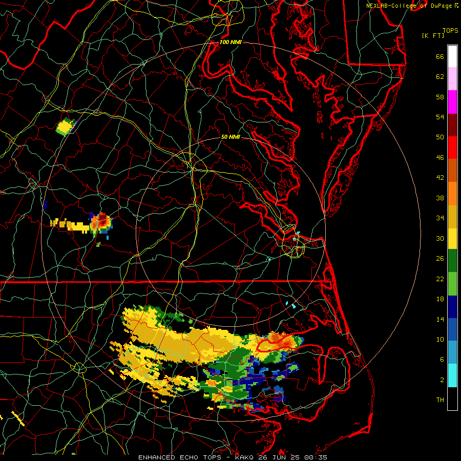Viewport: 461px width, 461px height.
Task: Select the "10" legend value
Action: coord(440,340)
